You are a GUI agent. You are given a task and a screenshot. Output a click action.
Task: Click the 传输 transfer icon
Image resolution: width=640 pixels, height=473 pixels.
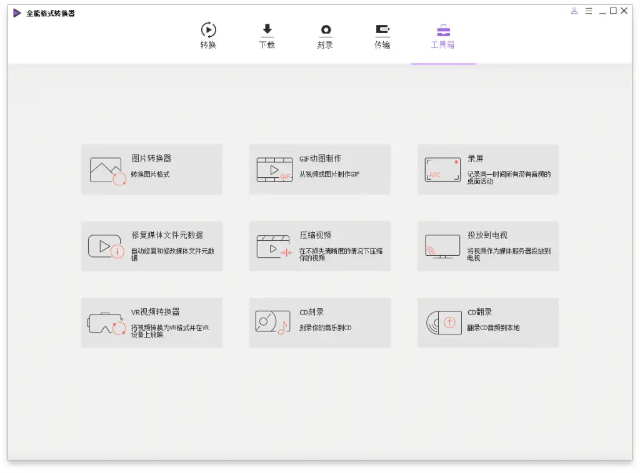coord(383,29)
